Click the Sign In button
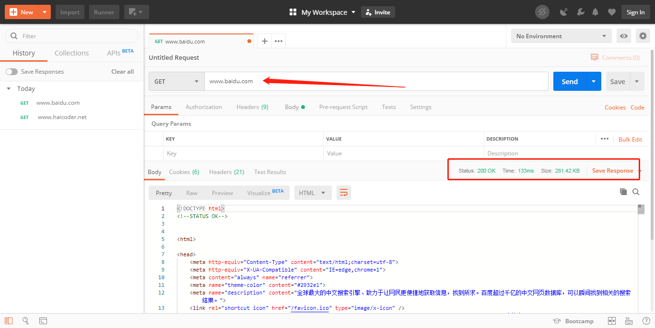This screenshot has width=655, height=328. point(635,12)
